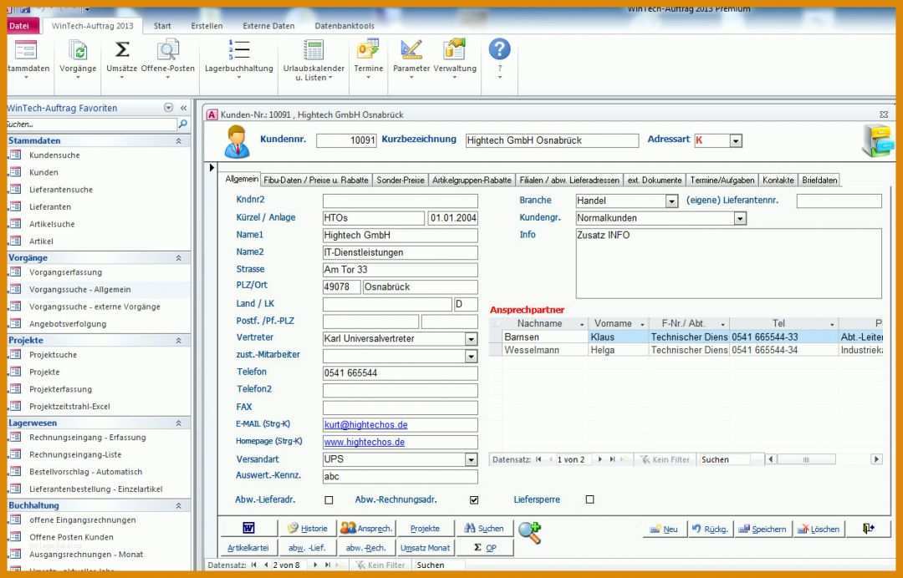Viewport: 903px width, 578px height.
Task: Toggle Abw.-Lieferadr. checkbox
Action: 329,499
